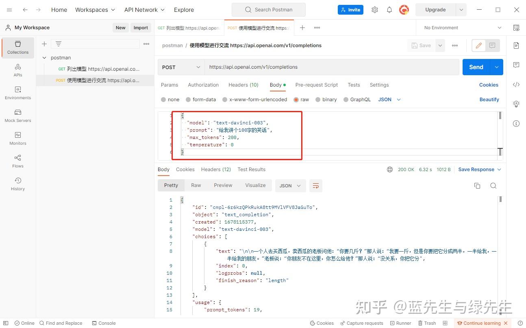Open Postman settings gear

374,9
